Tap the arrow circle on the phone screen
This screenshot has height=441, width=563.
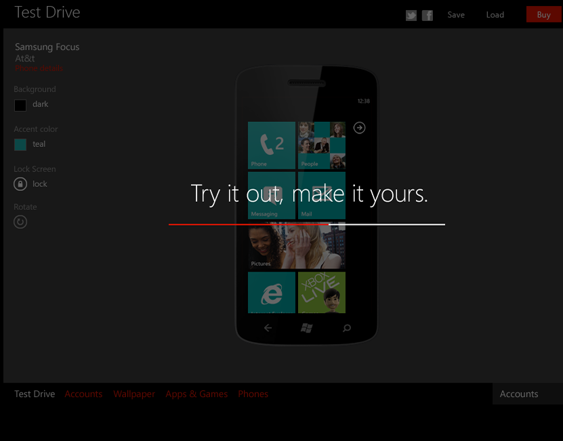coord(360,128)
